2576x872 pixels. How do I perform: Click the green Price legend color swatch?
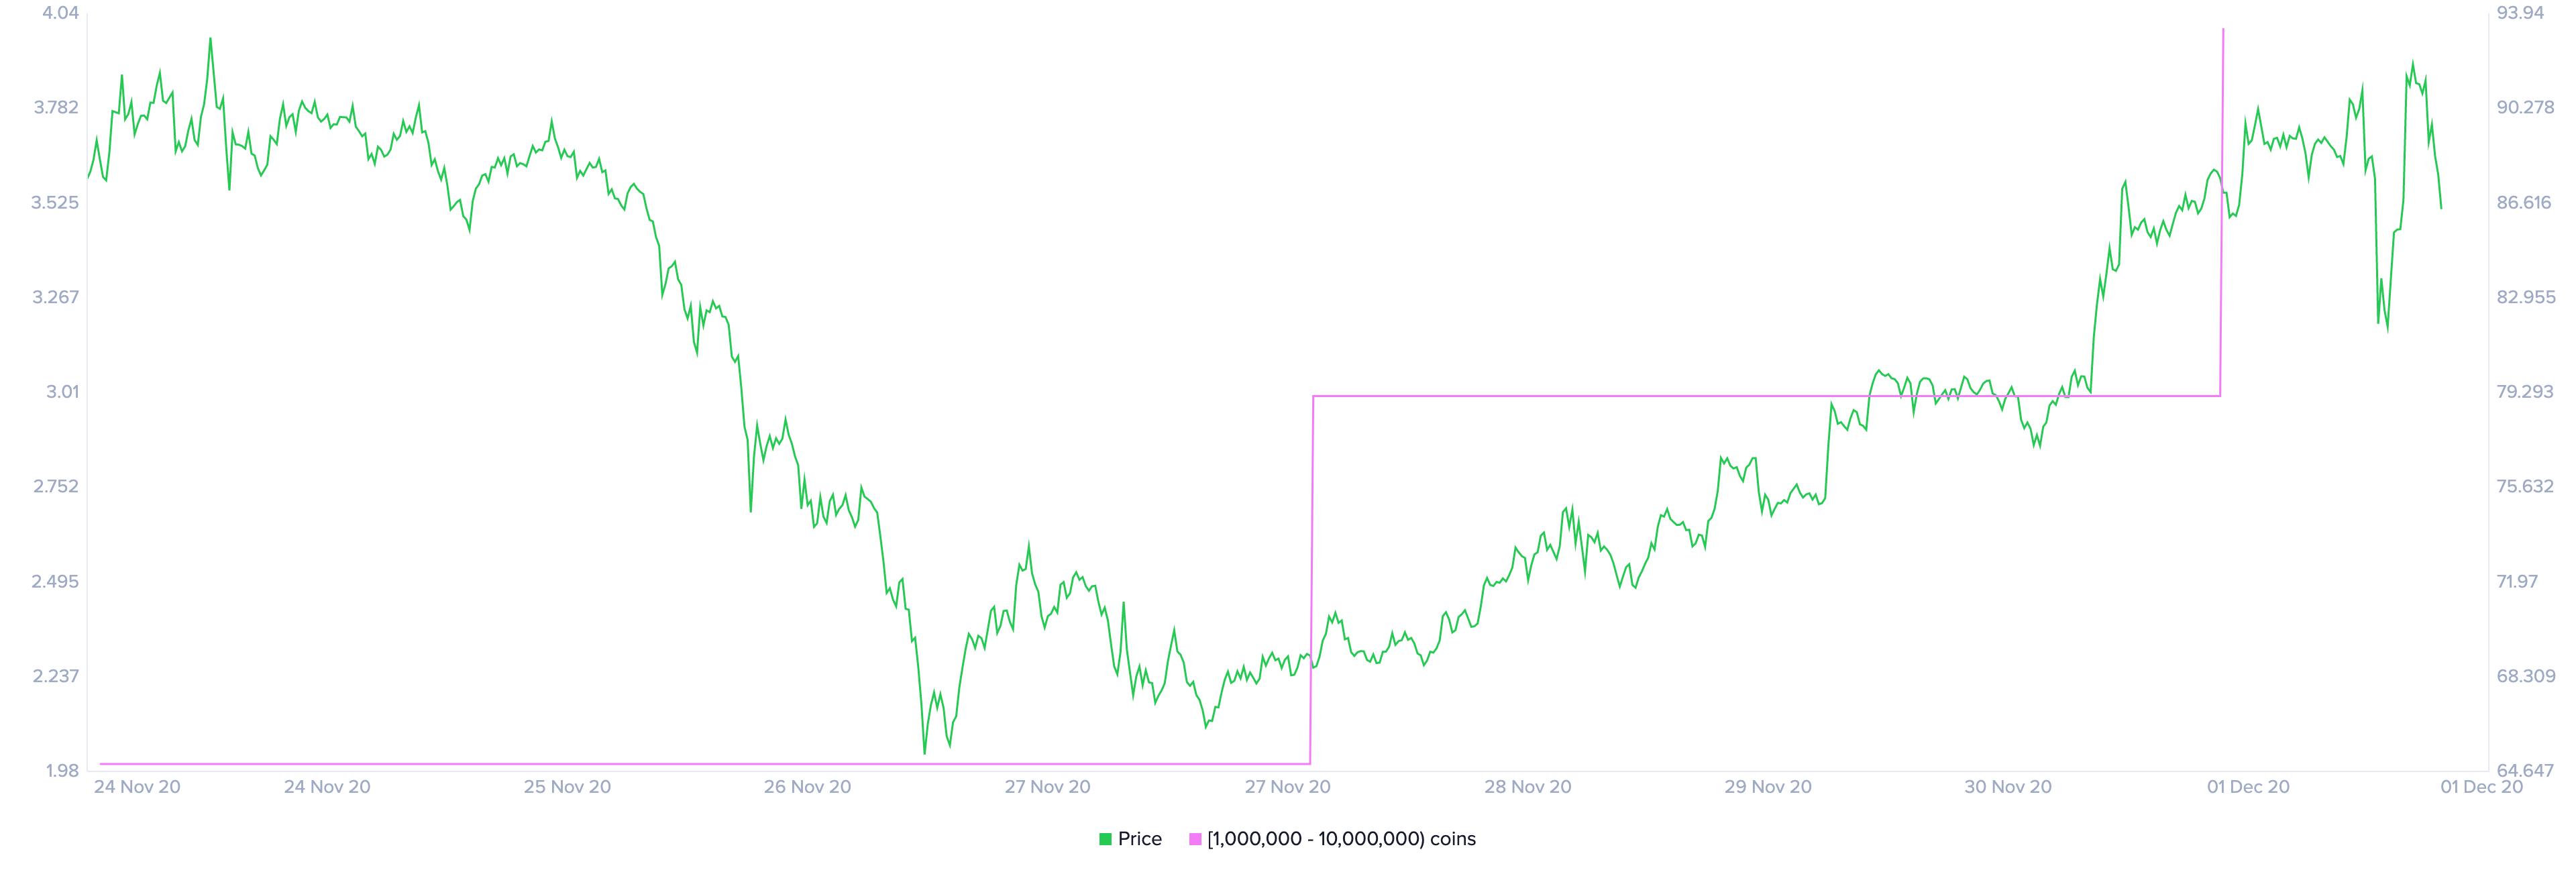click(x=1105, y=839)
